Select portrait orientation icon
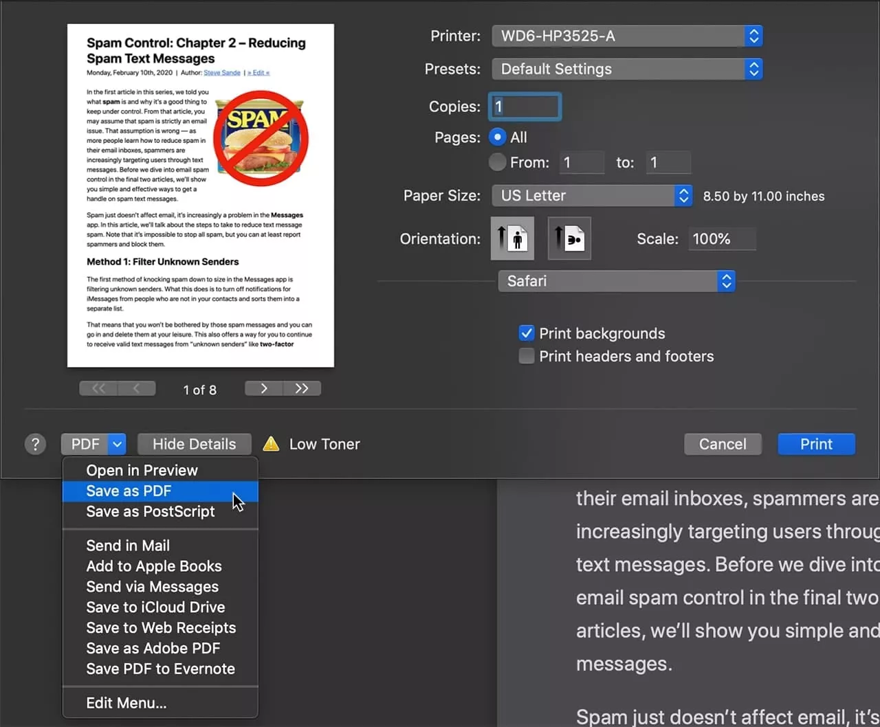880x727 pixels. coord(512,238)
